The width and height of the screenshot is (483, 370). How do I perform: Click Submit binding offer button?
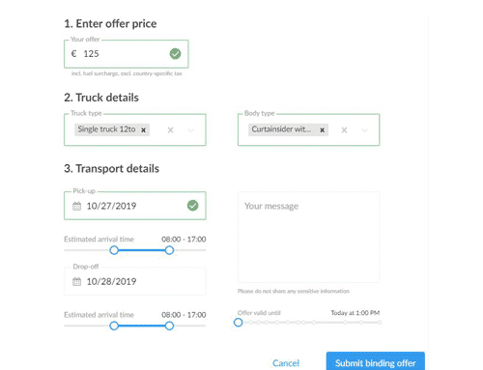(x=376, y=361)
